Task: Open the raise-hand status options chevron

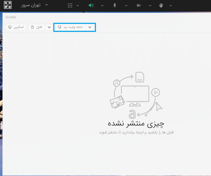Action: (171, 6)
